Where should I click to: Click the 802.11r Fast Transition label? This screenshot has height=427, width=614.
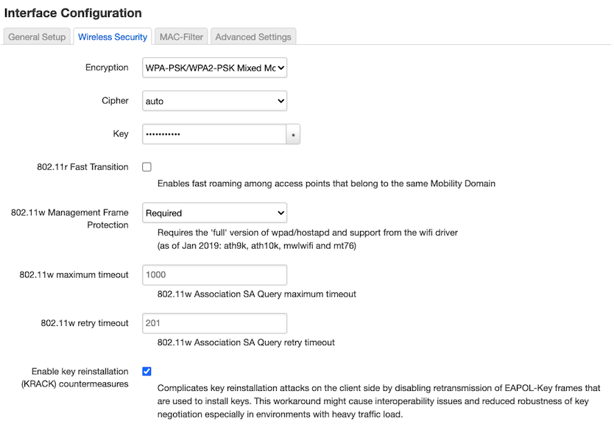click(x=82, y=167)
